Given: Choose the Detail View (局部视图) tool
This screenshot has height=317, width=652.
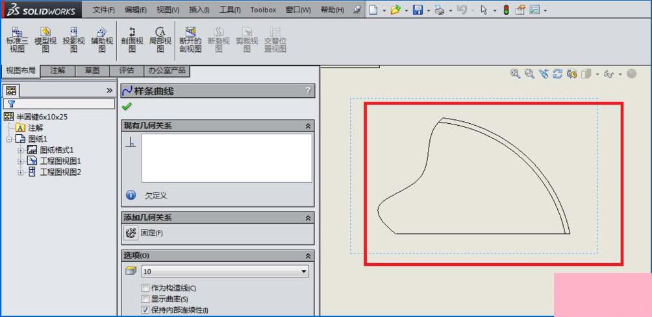Looking at the screenshot, I should [160, 40].
